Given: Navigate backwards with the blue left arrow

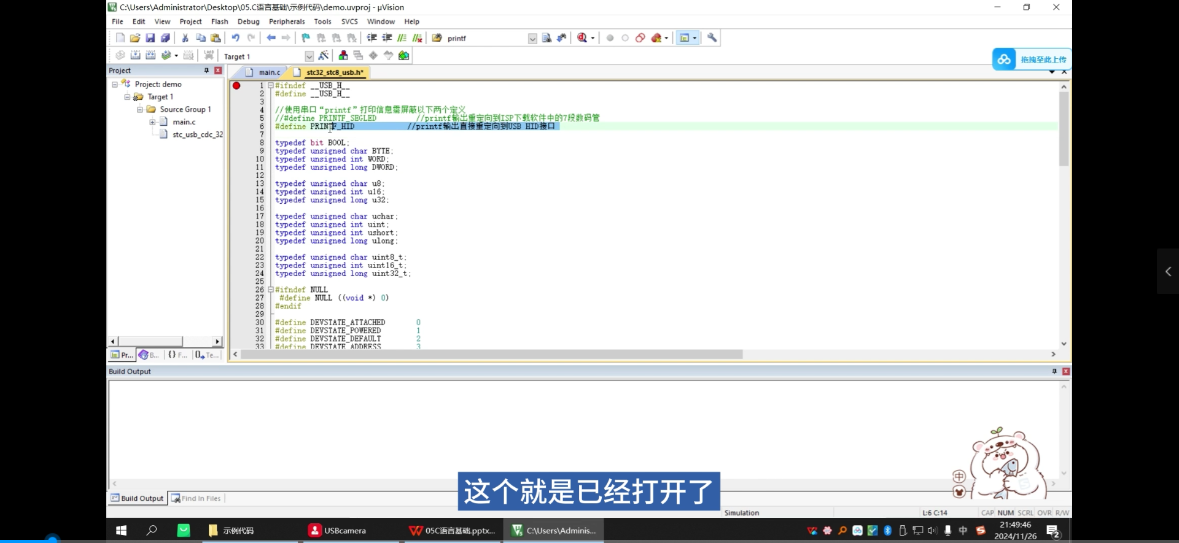Looking at the screenshot, I should 271,38.
